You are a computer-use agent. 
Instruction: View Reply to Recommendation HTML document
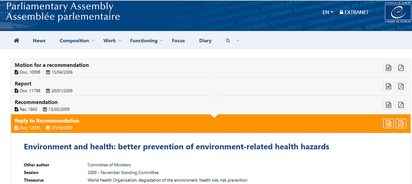[x=389, y=124]
